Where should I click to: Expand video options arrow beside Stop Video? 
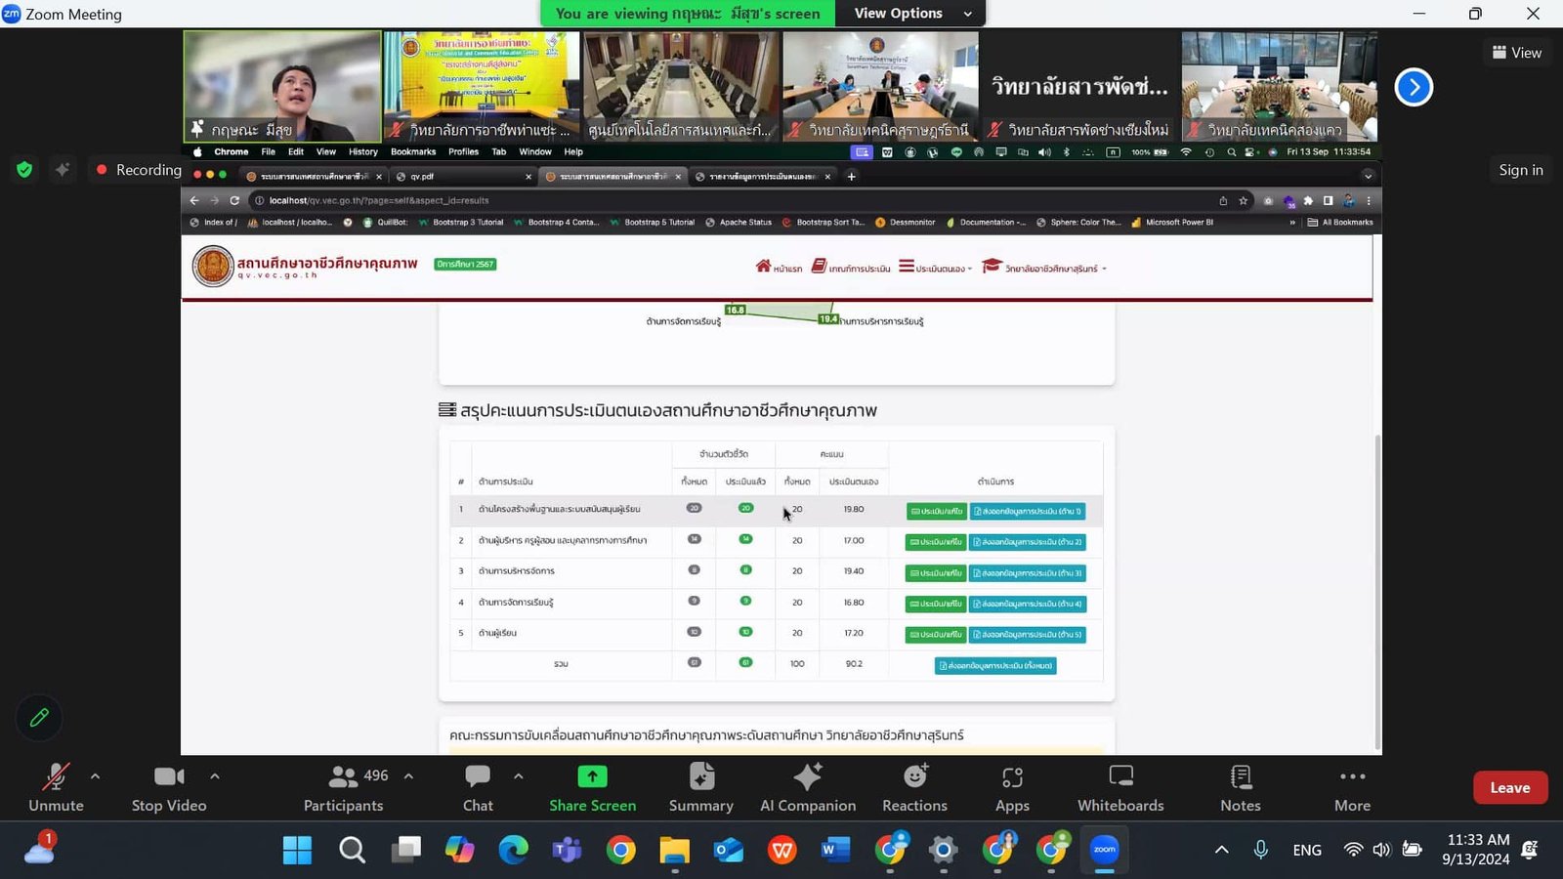(214, 776)
